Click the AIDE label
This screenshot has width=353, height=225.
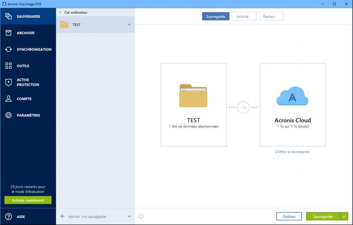[21, 217]
